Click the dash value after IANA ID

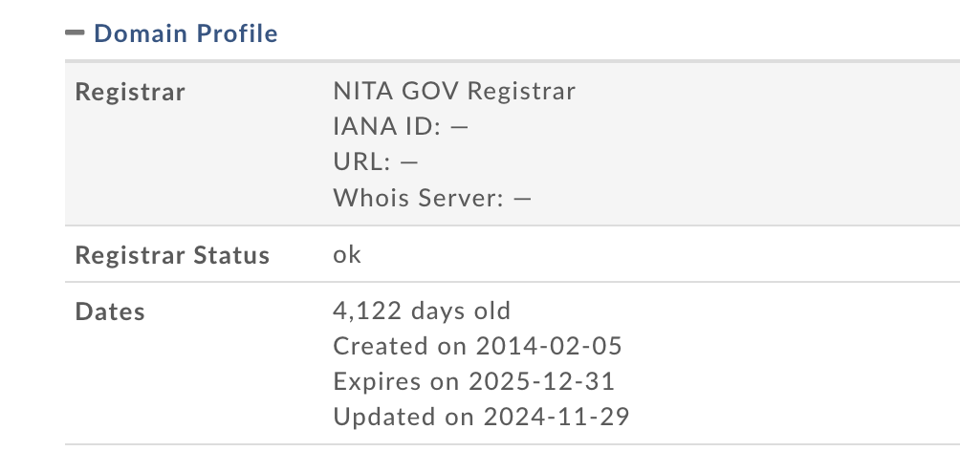459,127
